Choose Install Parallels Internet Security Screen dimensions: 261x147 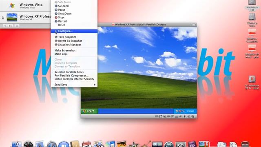[x=74, y=79]
